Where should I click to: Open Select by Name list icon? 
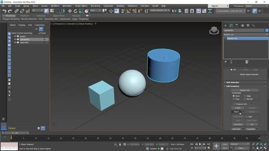coord(52,11)
